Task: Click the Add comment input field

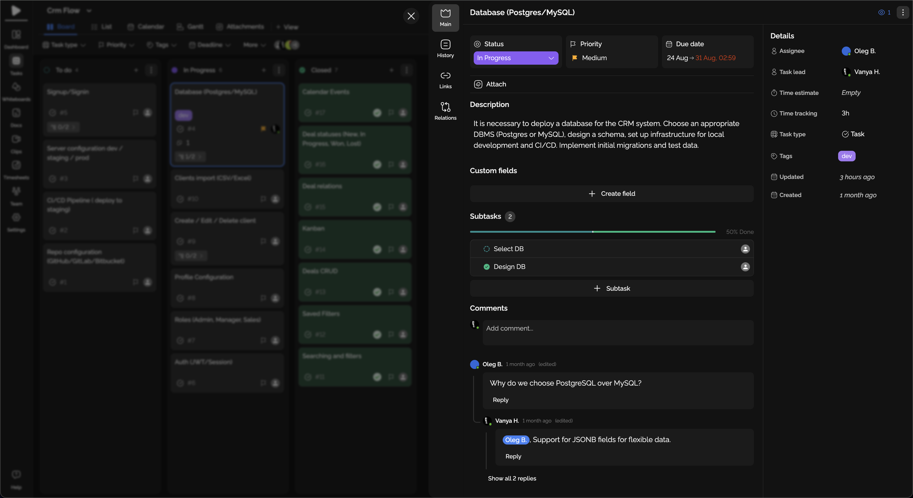Action: (x=617, y=332)
